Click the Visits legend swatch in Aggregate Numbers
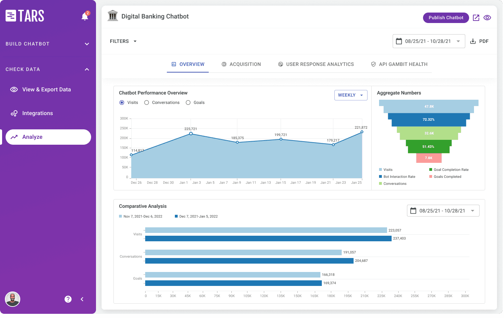Screen dimensions: 504x318 (381, 170)
